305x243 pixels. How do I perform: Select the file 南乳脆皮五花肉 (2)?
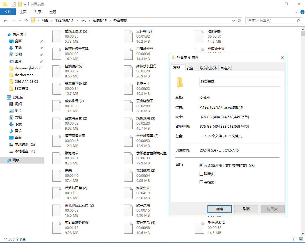(x=73, y=210)
